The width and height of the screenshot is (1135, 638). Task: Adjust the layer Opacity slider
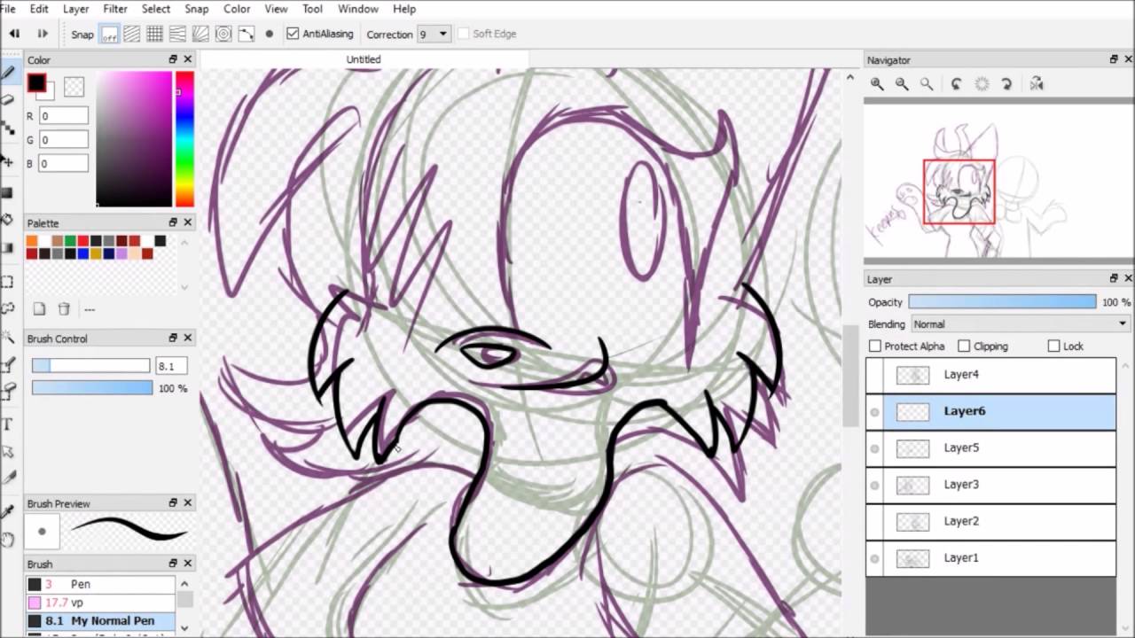[x=1002, y=302]
